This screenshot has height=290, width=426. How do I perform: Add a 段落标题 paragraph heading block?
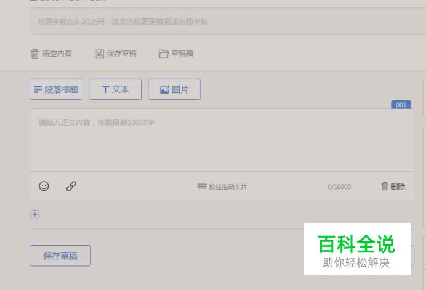(56, 89)
